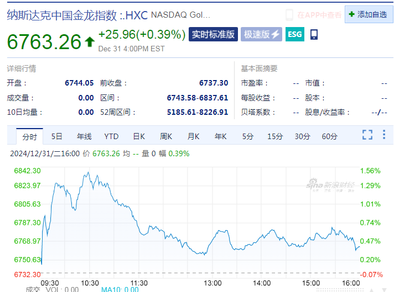Open the 60分 interval tab
Screen dimensions: 394x292
[x=329, y=136]
